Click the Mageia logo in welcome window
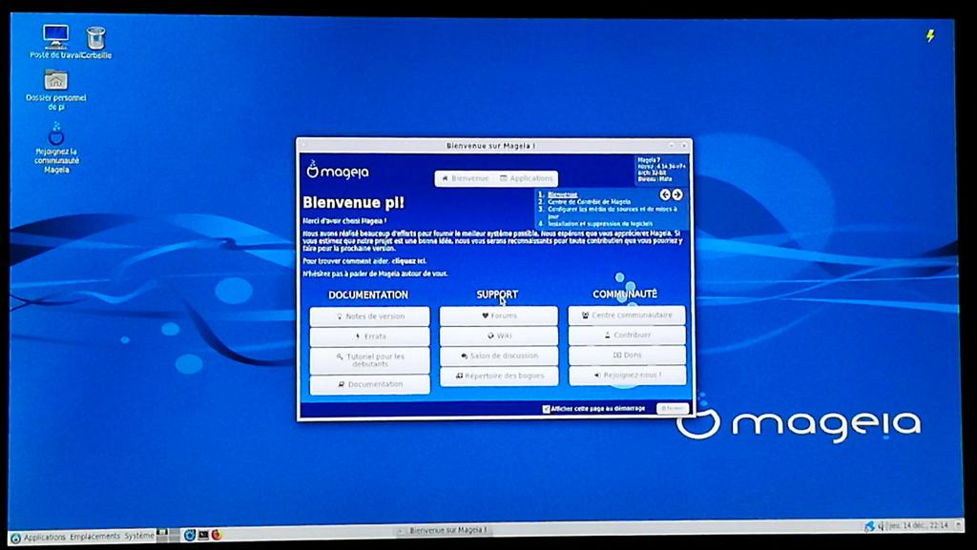Viewport: 977px width, 550px height. (337, 171)
